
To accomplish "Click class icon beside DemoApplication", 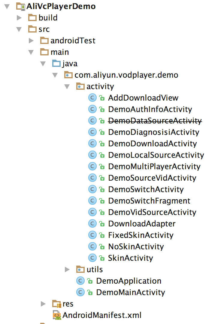I will 80,281.
